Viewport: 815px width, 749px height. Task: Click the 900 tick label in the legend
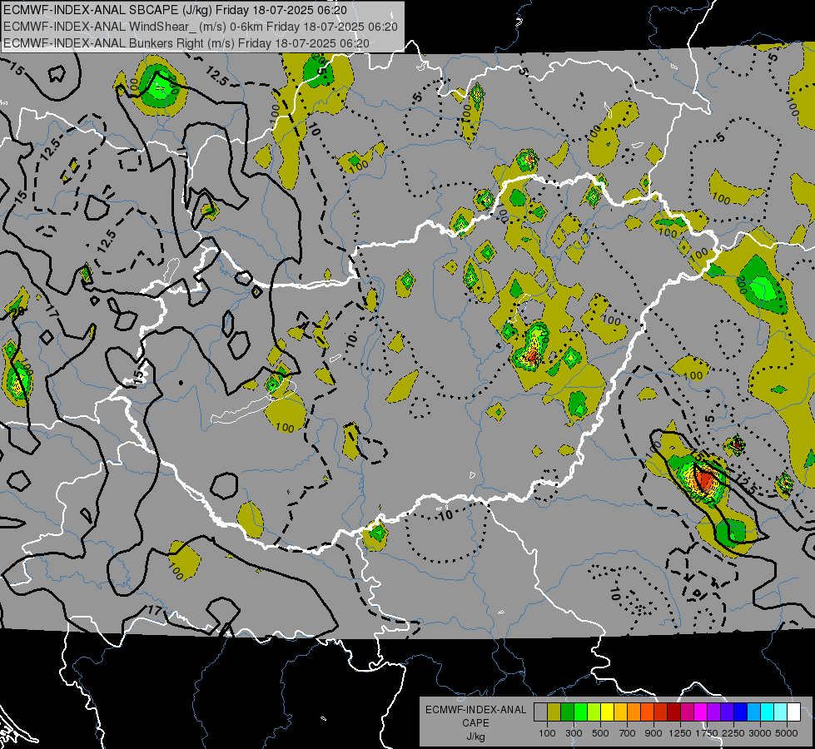point(653,733)
